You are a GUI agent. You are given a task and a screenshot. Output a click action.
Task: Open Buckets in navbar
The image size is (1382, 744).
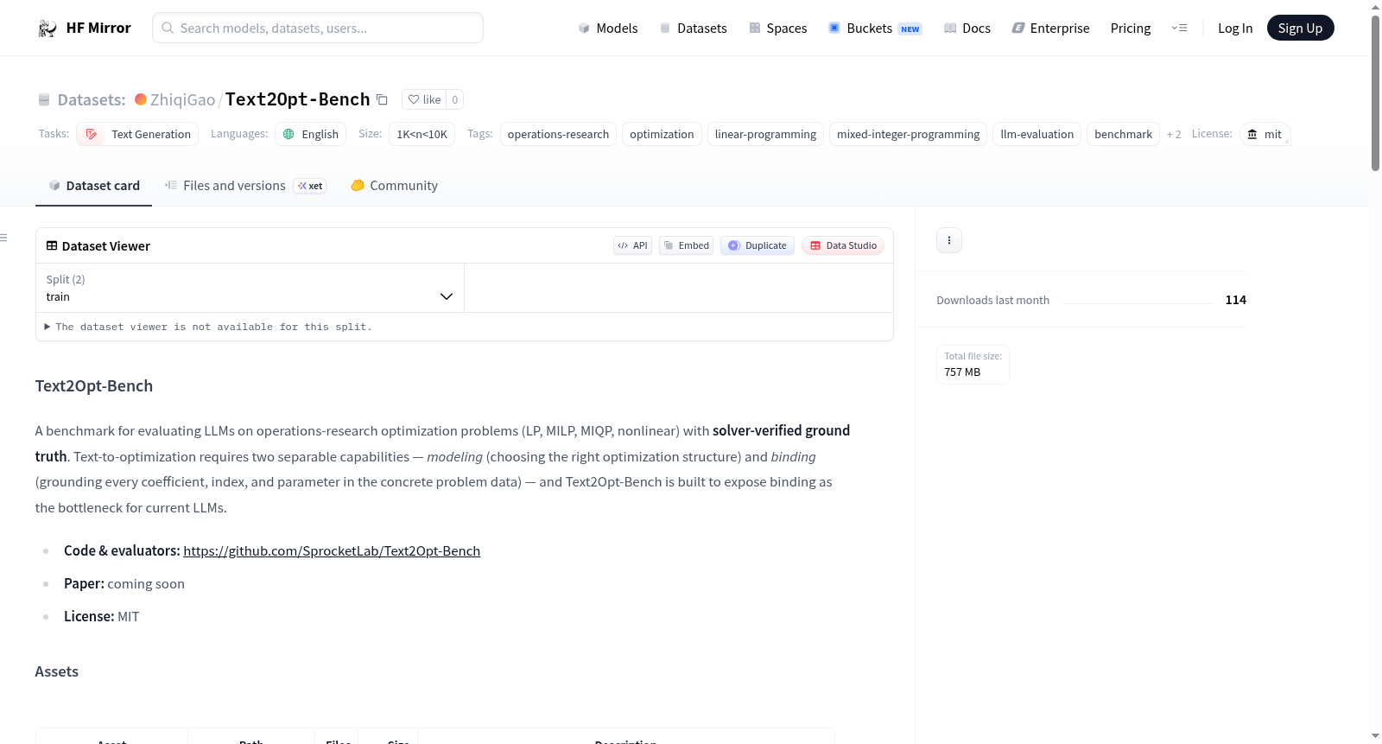click(x=875, y=29)
